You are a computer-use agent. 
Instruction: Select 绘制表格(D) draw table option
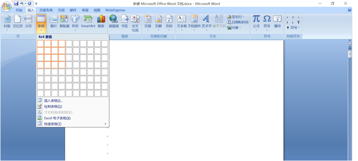73,106
